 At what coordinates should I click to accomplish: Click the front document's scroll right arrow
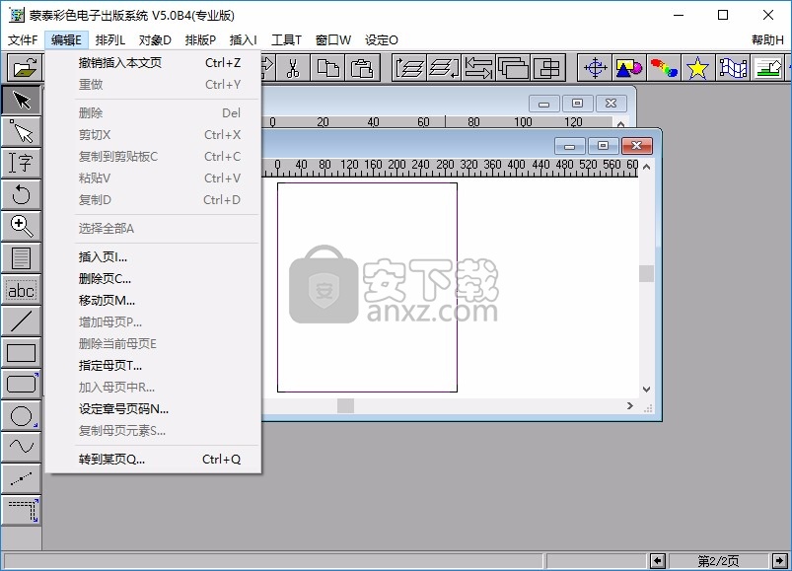tap(630, 406)
